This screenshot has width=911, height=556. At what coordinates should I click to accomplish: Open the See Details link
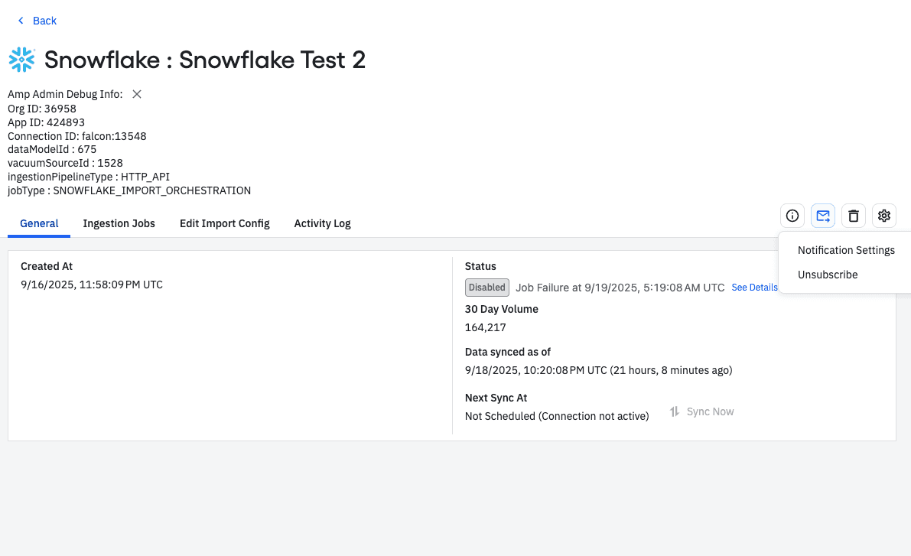754,288
